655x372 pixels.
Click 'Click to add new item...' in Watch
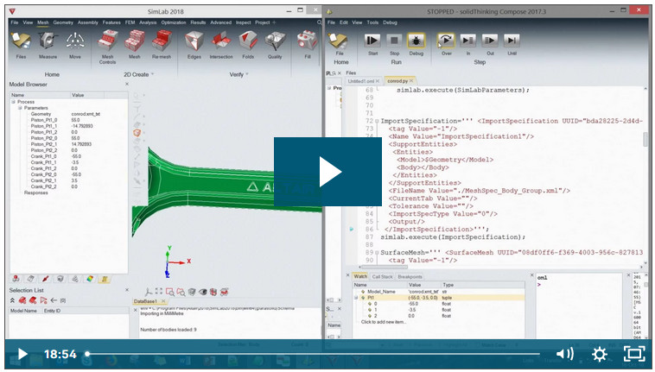(385, 322)
